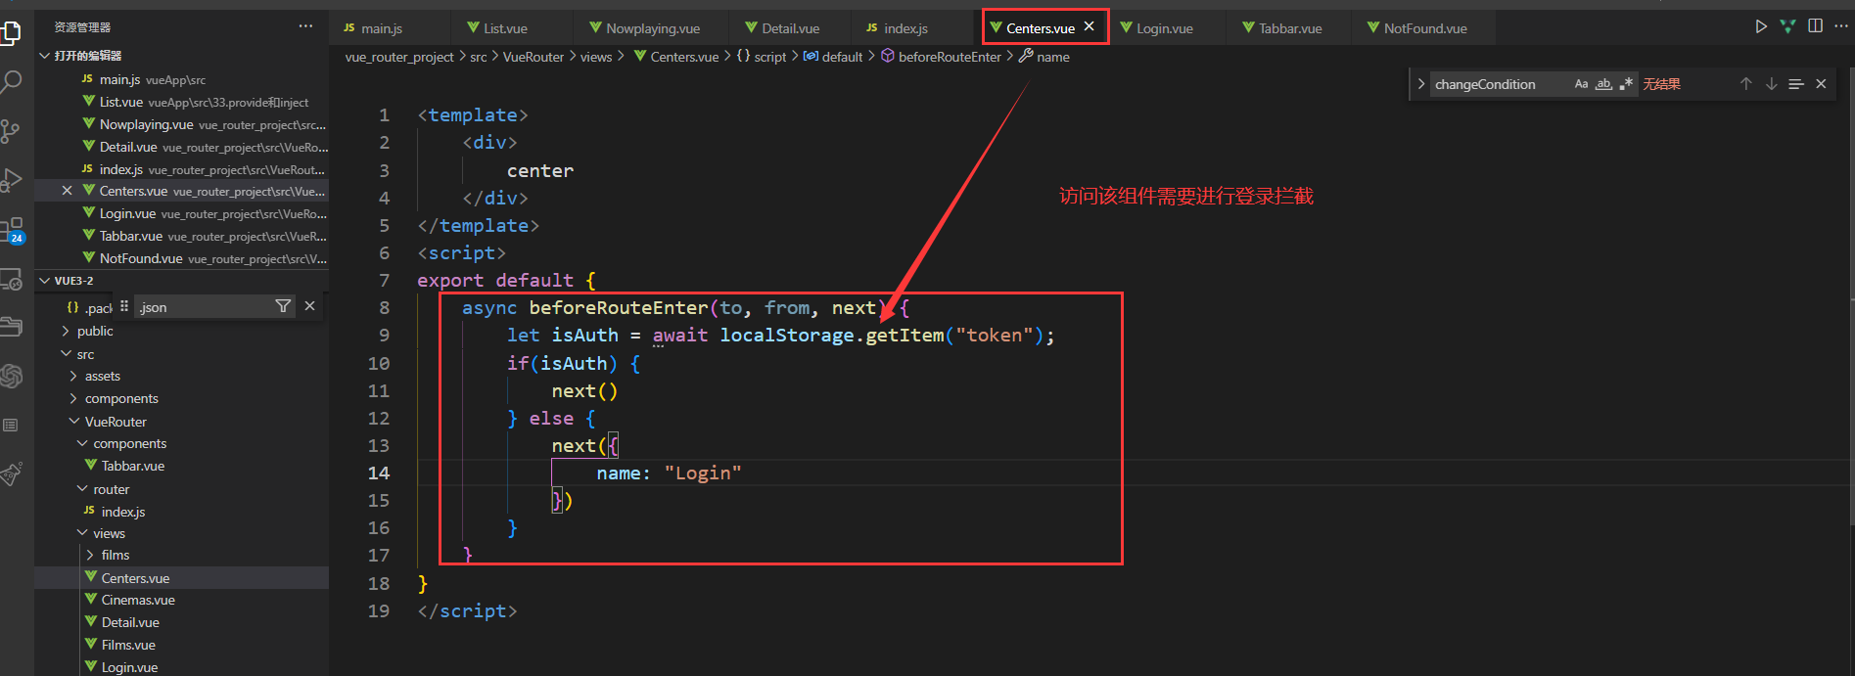Switch to the main.js tab

[x=382, y=28]
